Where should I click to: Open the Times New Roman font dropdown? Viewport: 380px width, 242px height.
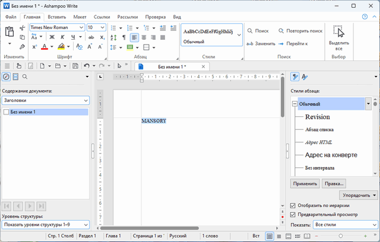click(80, 27)
